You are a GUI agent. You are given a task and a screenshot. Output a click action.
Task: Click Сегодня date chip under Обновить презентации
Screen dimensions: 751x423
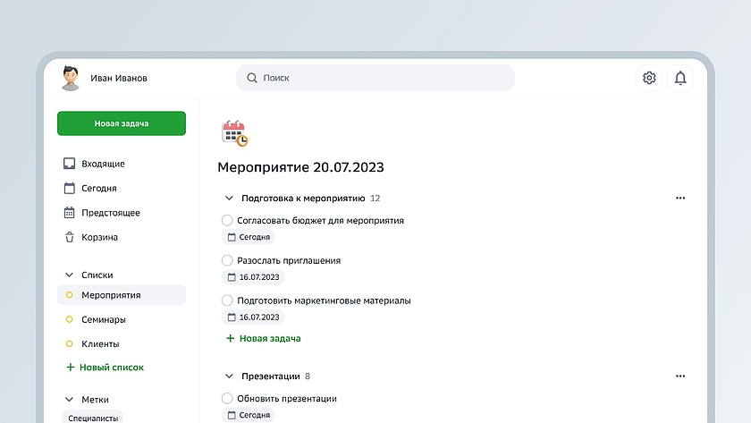pos(249,415)
